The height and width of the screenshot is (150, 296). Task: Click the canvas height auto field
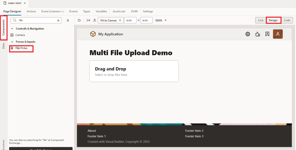click(x=146, y=21)
